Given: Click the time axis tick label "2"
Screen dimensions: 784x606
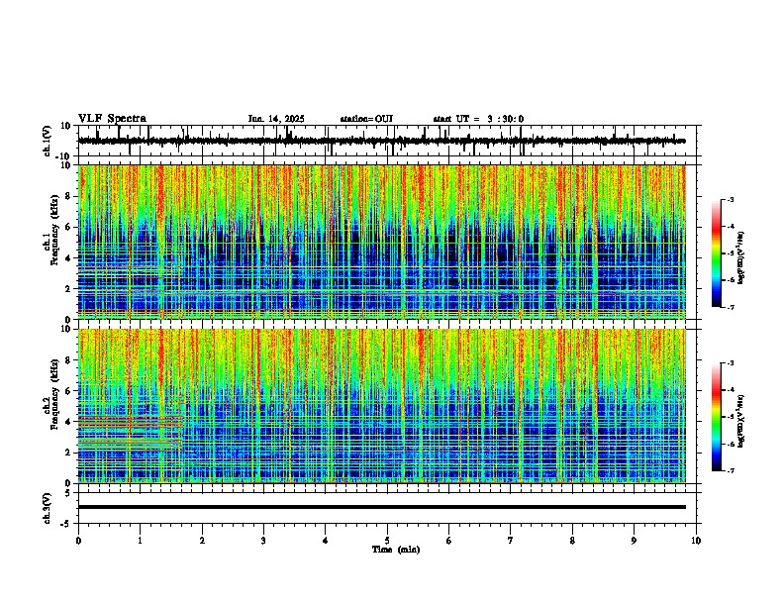Looking at the screenshot, I should [202, 541].
